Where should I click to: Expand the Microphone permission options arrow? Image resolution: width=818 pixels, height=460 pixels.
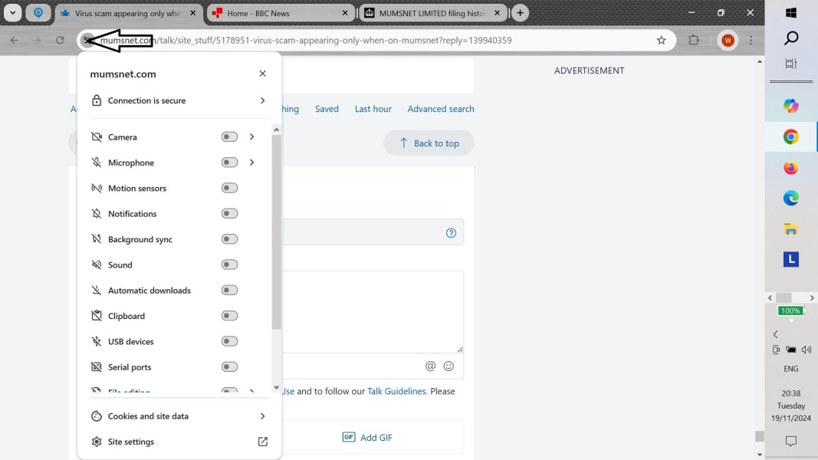coord(251,163)
